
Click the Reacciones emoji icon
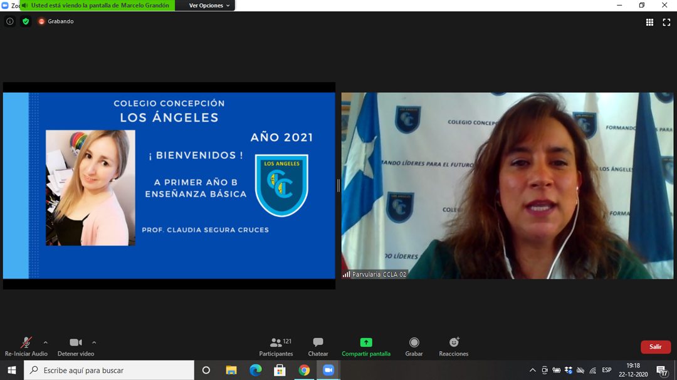click(x=454, y=347)
